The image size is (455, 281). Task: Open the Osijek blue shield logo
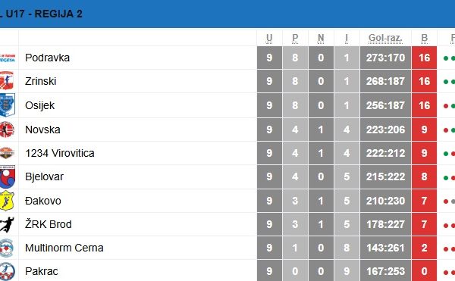point(8,105)
